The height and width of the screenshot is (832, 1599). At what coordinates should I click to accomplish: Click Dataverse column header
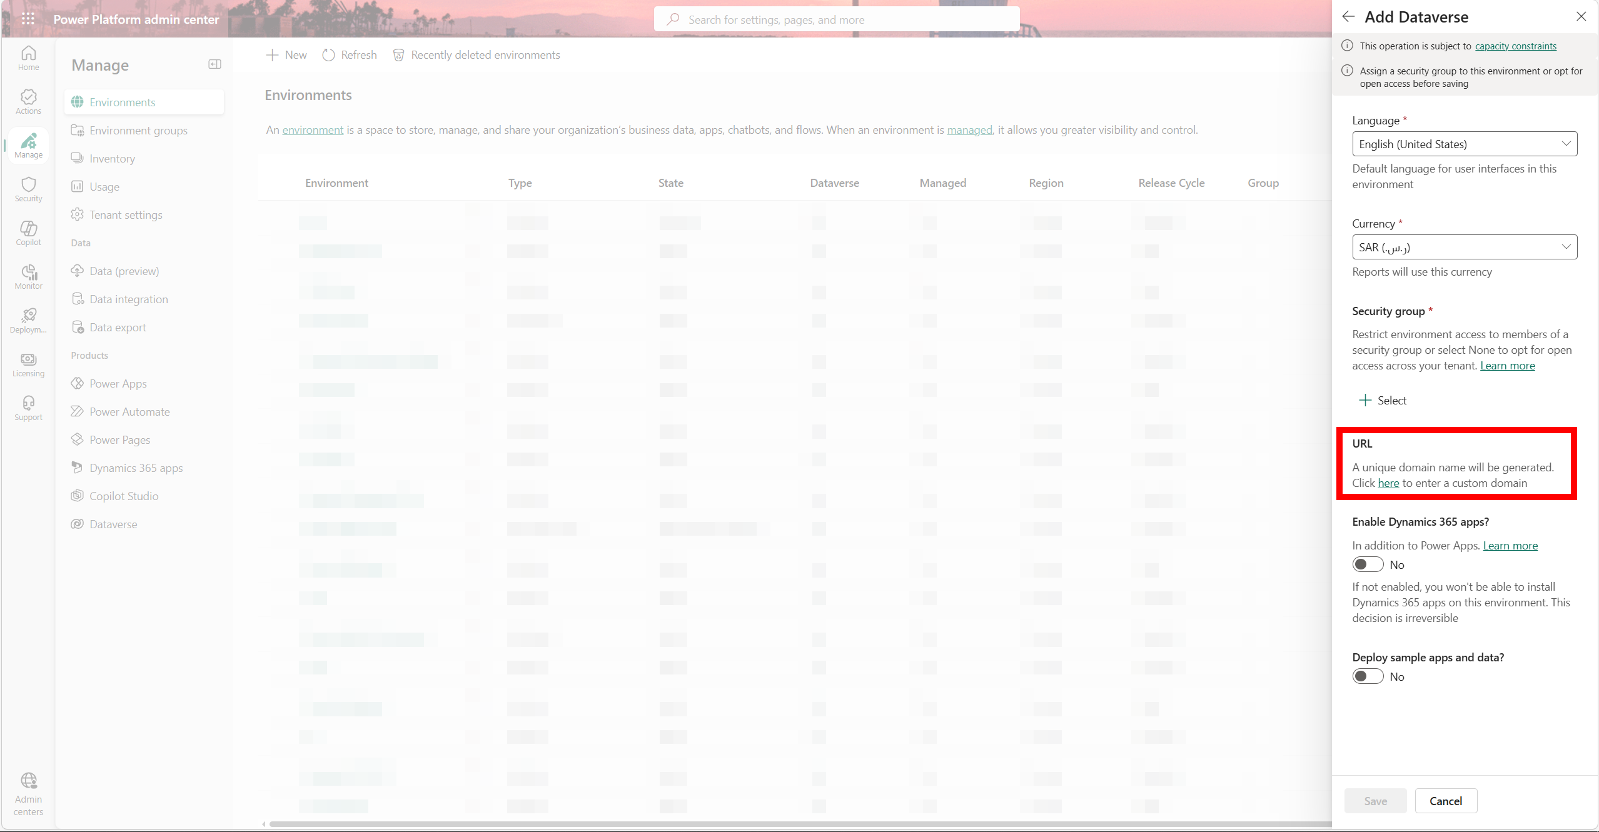tap(834, 183)
